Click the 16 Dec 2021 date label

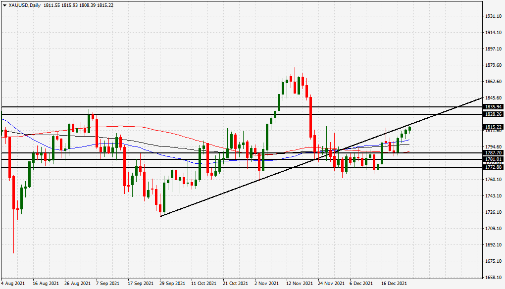coord(394,284)
